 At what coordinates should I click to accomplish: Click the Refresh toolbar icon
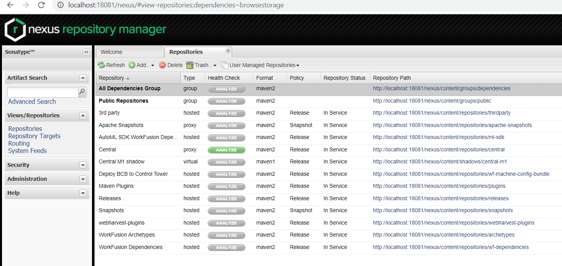101,65
